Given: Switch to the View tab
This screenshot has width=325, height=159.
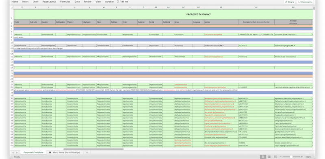Looking at the screenshot, I should point(98,2).
